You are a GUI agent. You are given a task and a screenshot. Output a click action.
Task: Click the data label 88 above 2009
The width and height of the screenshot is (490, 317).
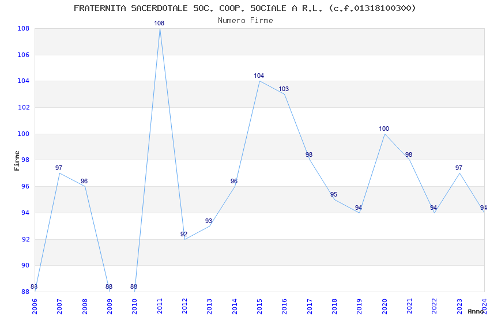coord(109,286)
